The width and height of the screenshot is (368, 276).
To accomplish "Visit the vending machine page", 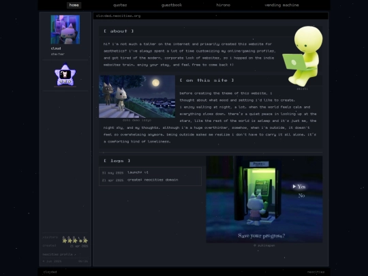I will 281,5.
